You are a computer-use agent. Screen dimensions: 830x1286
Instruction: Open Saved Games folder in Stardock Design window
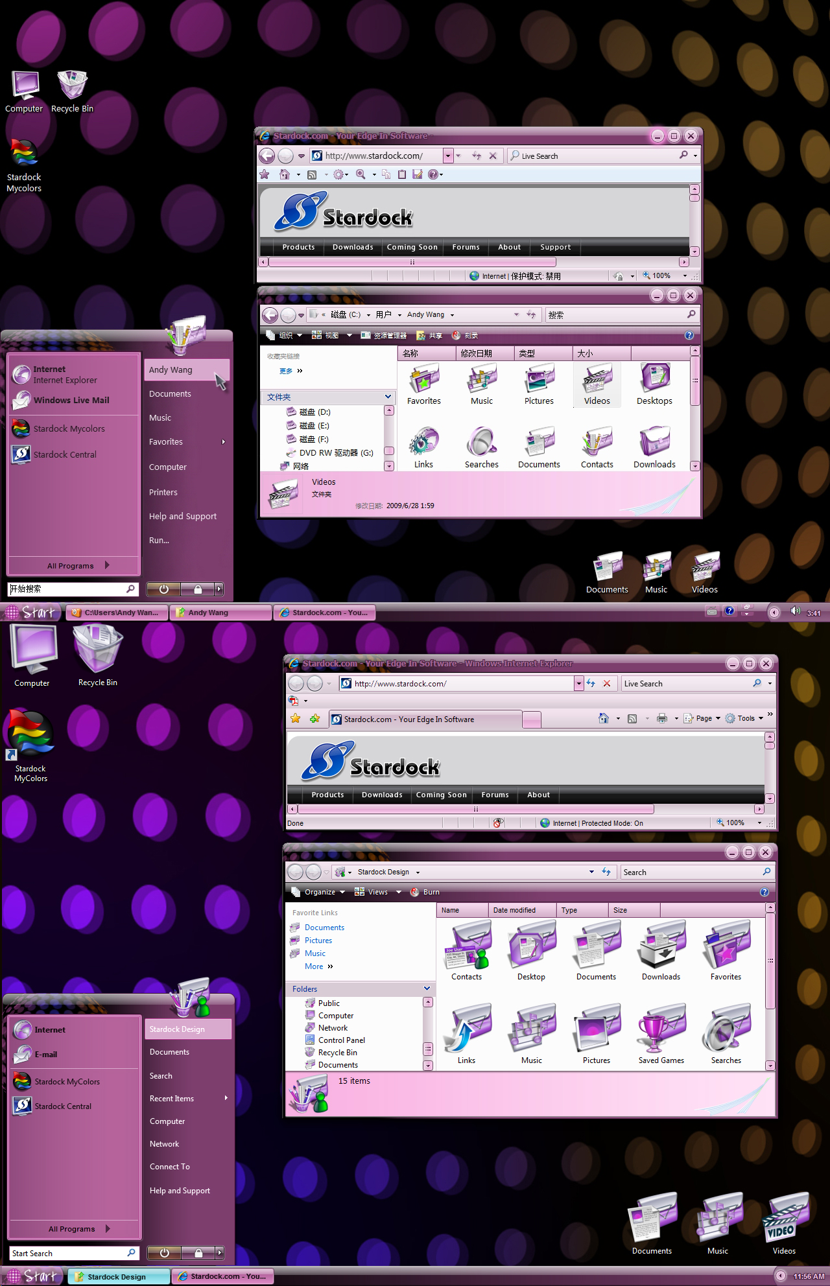click(x=661, y=1034)
